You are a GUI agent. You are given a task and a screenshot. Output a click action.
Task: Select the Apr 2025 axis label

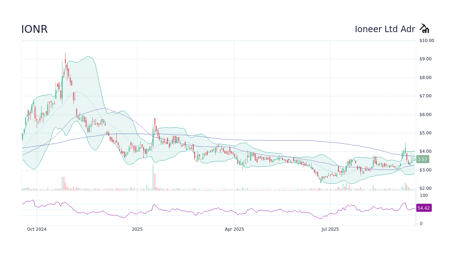[234, 229]
